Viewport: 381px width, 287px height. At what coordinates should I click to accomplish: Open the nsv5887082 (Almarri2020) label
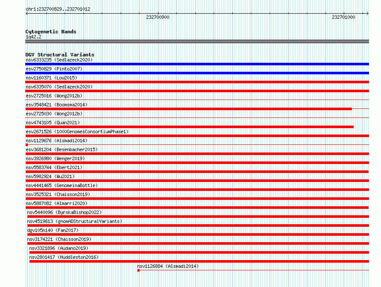[x=57, y=203]
